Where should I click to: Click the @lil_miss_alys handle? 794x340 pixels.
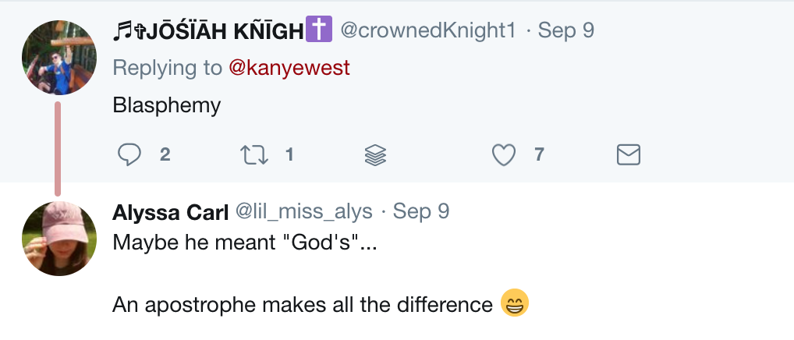click(x=304, y=212)
